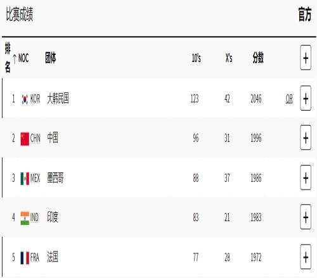Open the 大韩民国 team name

click(x=58, y=99)
